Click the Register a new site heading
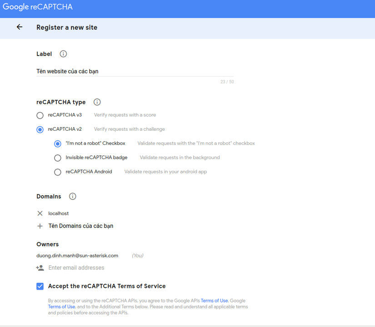375x327 pixels. pyautogui.click(x=67, y=27)
